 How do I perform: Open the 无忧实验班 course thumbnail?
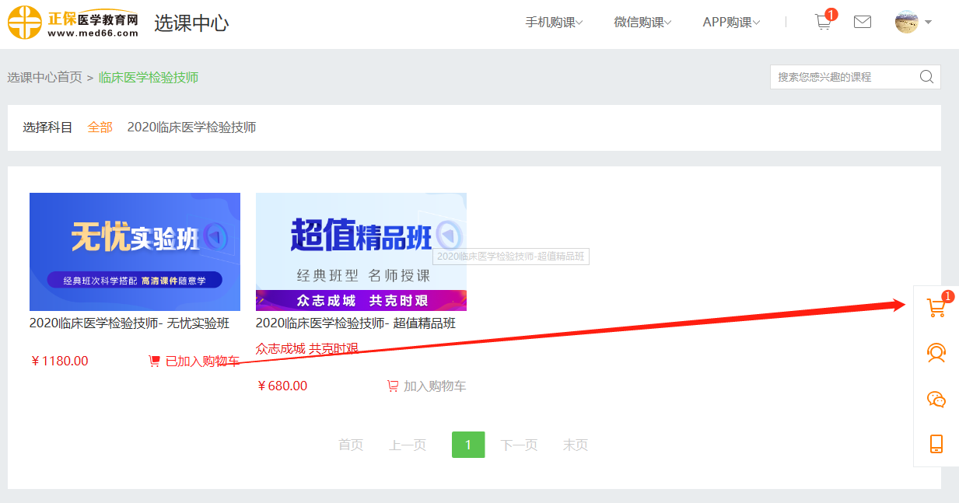[x=135, y=251]
